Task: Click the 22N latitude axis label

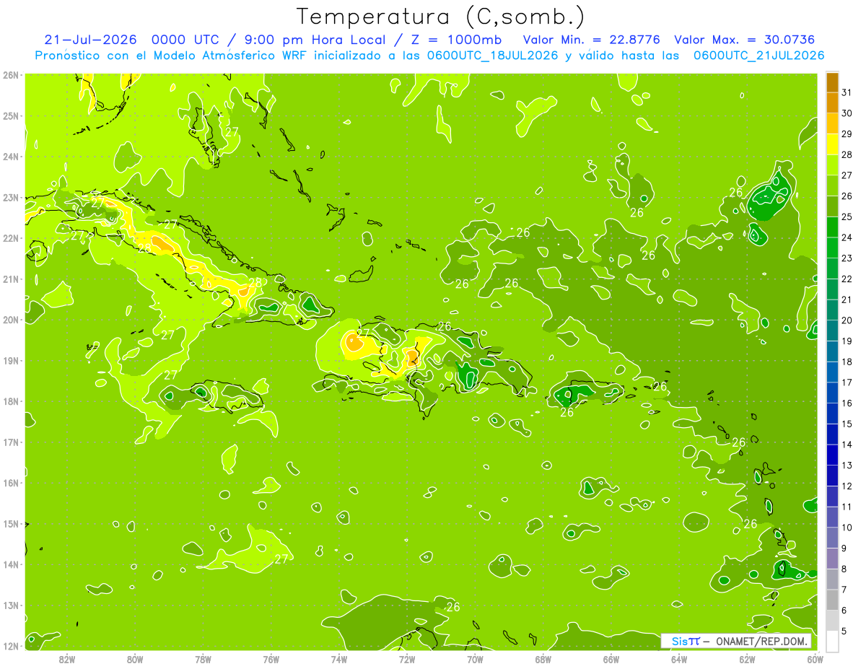Action: (x=10, y=238)
